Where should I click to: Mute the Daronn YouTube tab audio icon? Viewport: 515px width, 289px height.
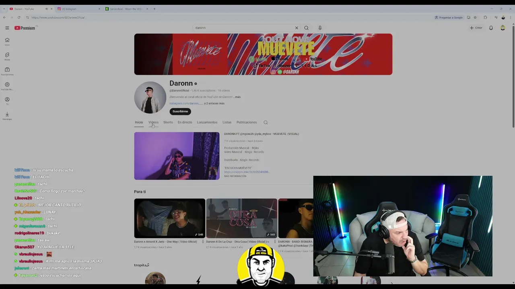46,9
